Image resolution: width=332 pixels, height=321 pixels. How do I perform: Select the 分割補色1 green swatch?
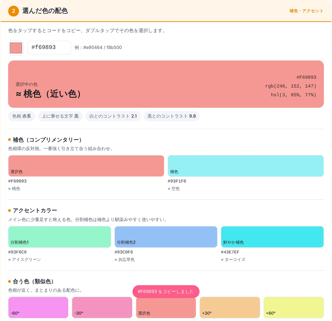point(59,237)
